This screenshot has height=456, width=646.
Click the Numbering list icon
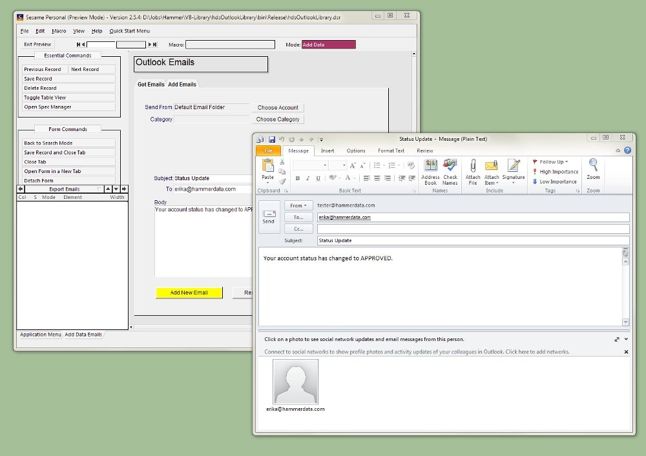tap(392, 165)
